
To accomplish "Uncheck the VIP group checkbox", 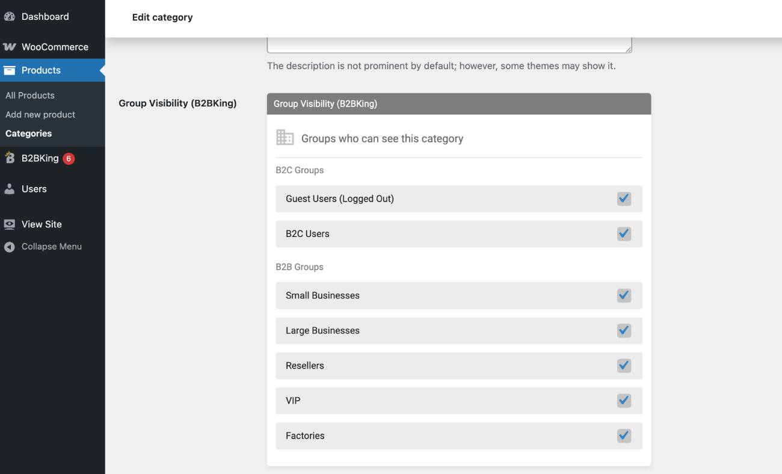I will [x=624, y=400].
